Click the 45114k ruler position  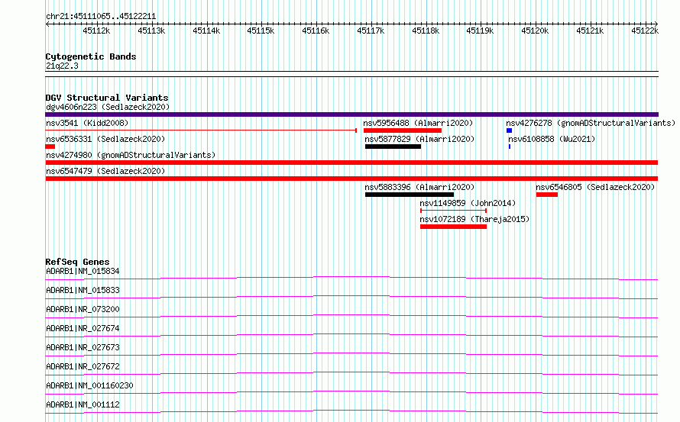206,31
